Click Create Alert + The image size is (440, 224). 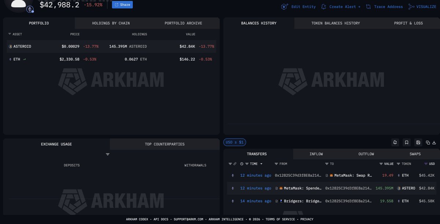[x=341, y=7]
